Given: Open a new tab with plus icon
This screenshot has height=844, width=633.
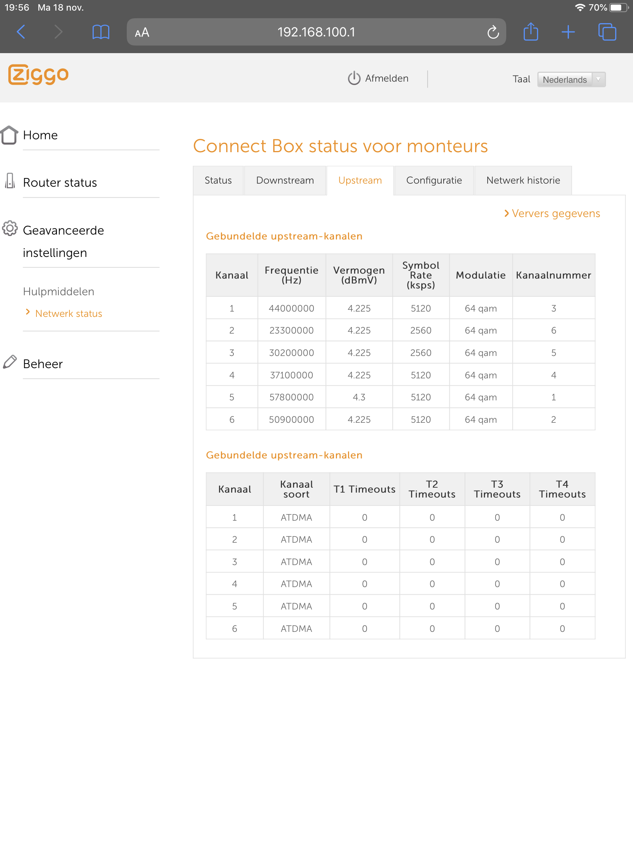Looking at the screenshot, I should tap(568, 32).
